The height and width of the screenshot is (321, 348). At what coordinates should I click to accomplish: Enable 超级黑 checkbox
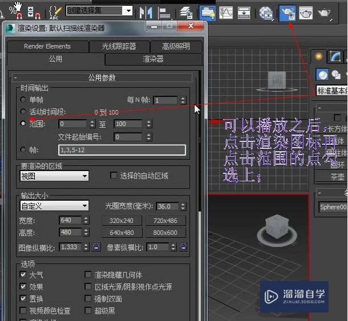point(88,310)
